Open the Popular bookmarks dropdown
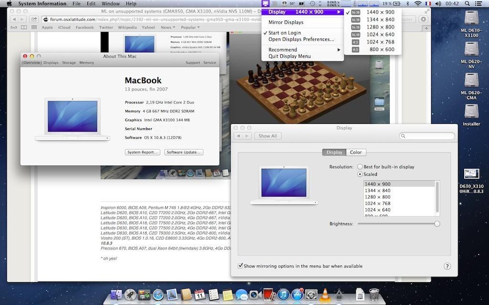Screen dimensions: 489x305 pyautogui.click(x=190, y=28)
